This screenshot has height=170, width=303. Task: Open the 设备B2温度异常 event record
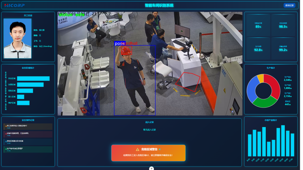28,134
